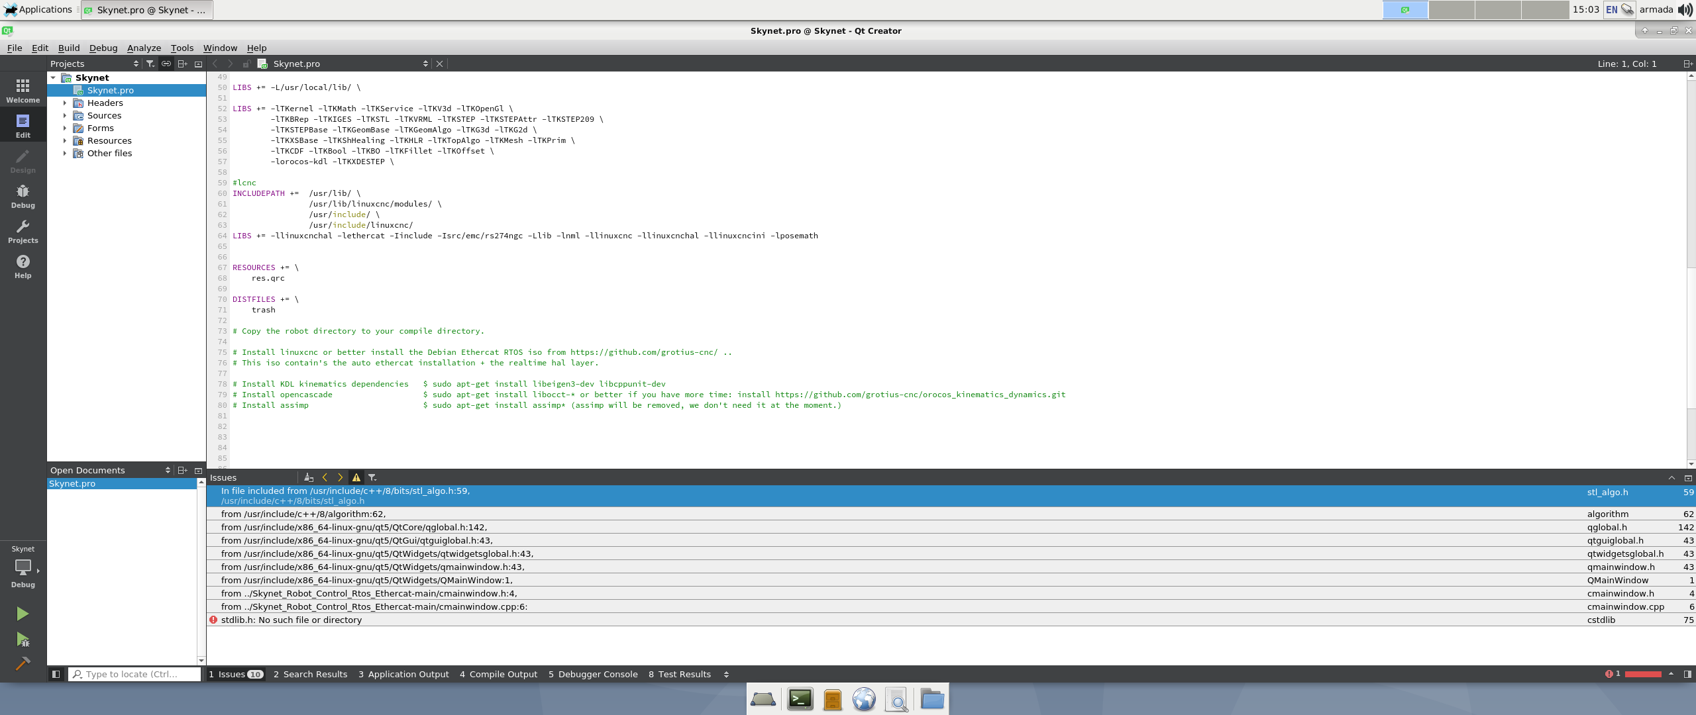
Task: Go to previous issue
Action: click(x=325, y=477)
